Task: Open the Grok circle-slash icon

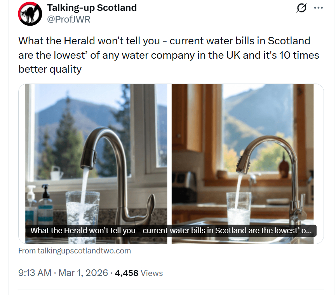Action: (301, 8)
